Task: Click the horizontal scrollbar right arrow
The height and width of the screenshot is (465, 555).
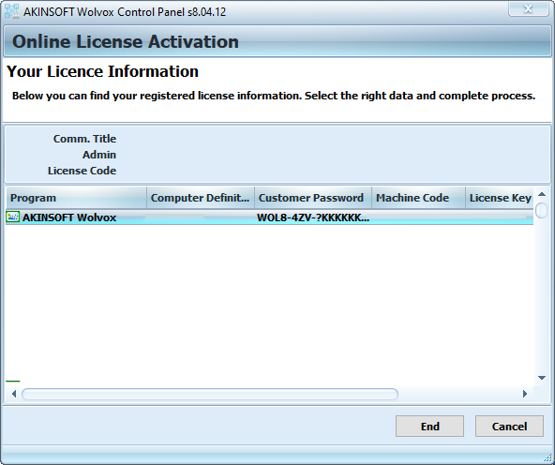Action: pyautogui.click(x=525, y=394)
